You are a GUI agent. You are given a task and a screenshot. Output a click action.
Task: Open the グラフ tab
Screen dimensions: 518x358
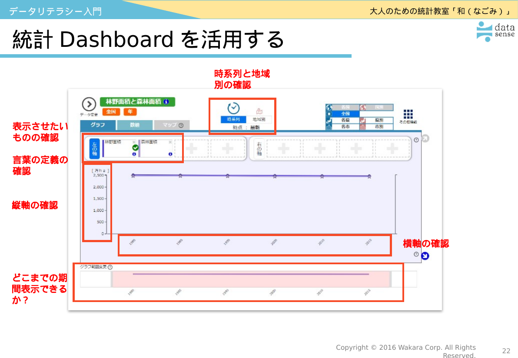point(98,125)
